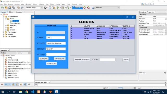Open the Refactor menu

41,4
